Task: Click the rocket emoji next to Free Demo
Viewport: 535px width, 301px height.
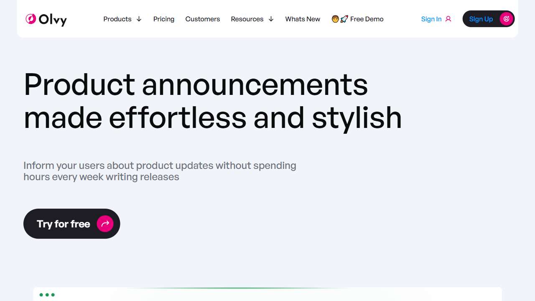Action: point(344,19)
